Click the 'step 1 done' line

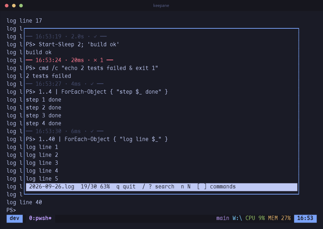pos(43,100)
